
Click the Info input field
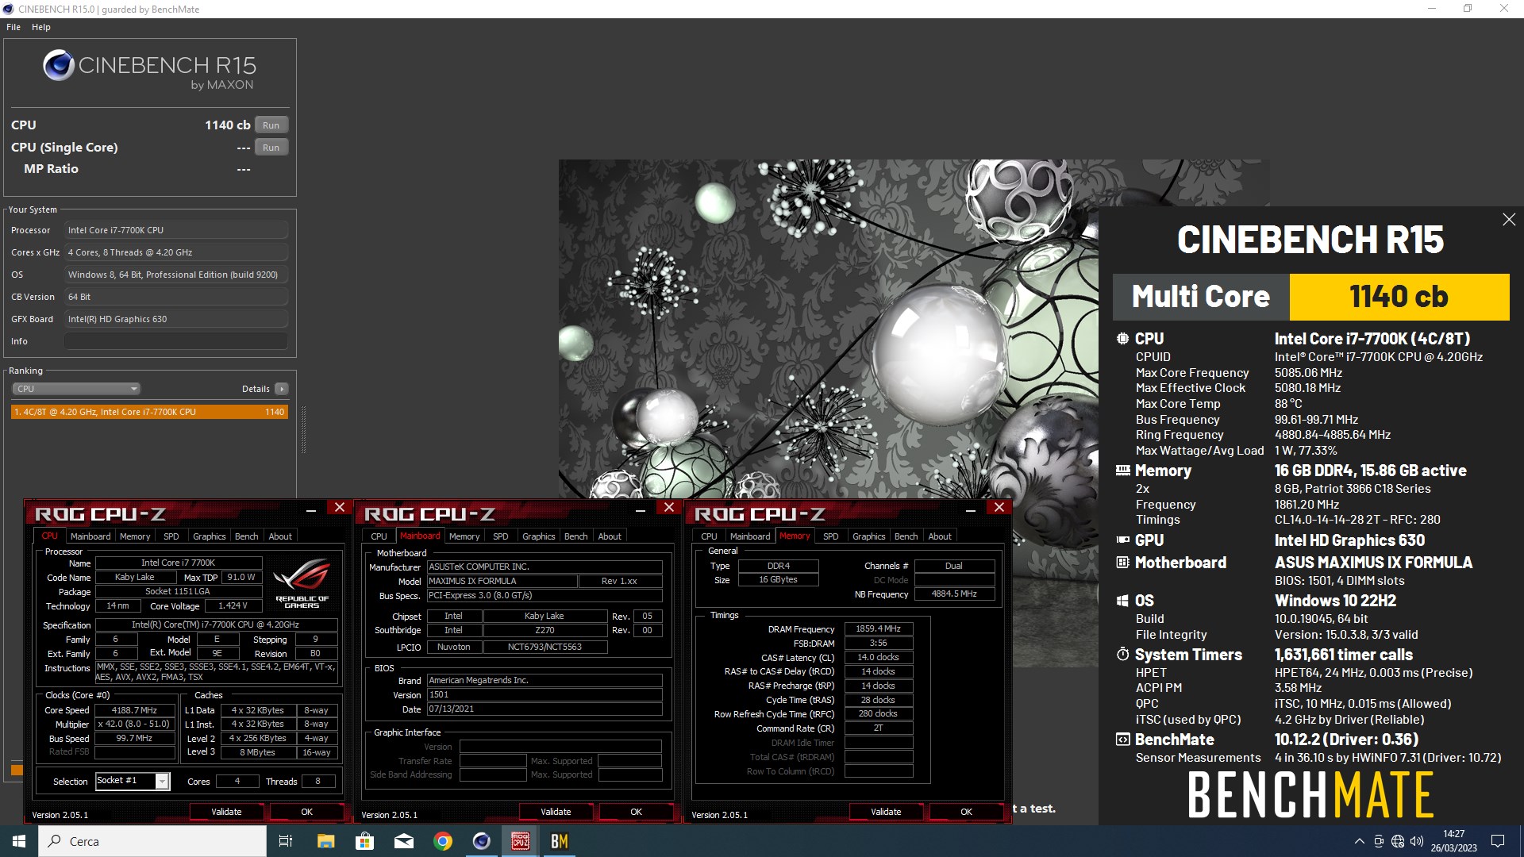pos(176,341)
